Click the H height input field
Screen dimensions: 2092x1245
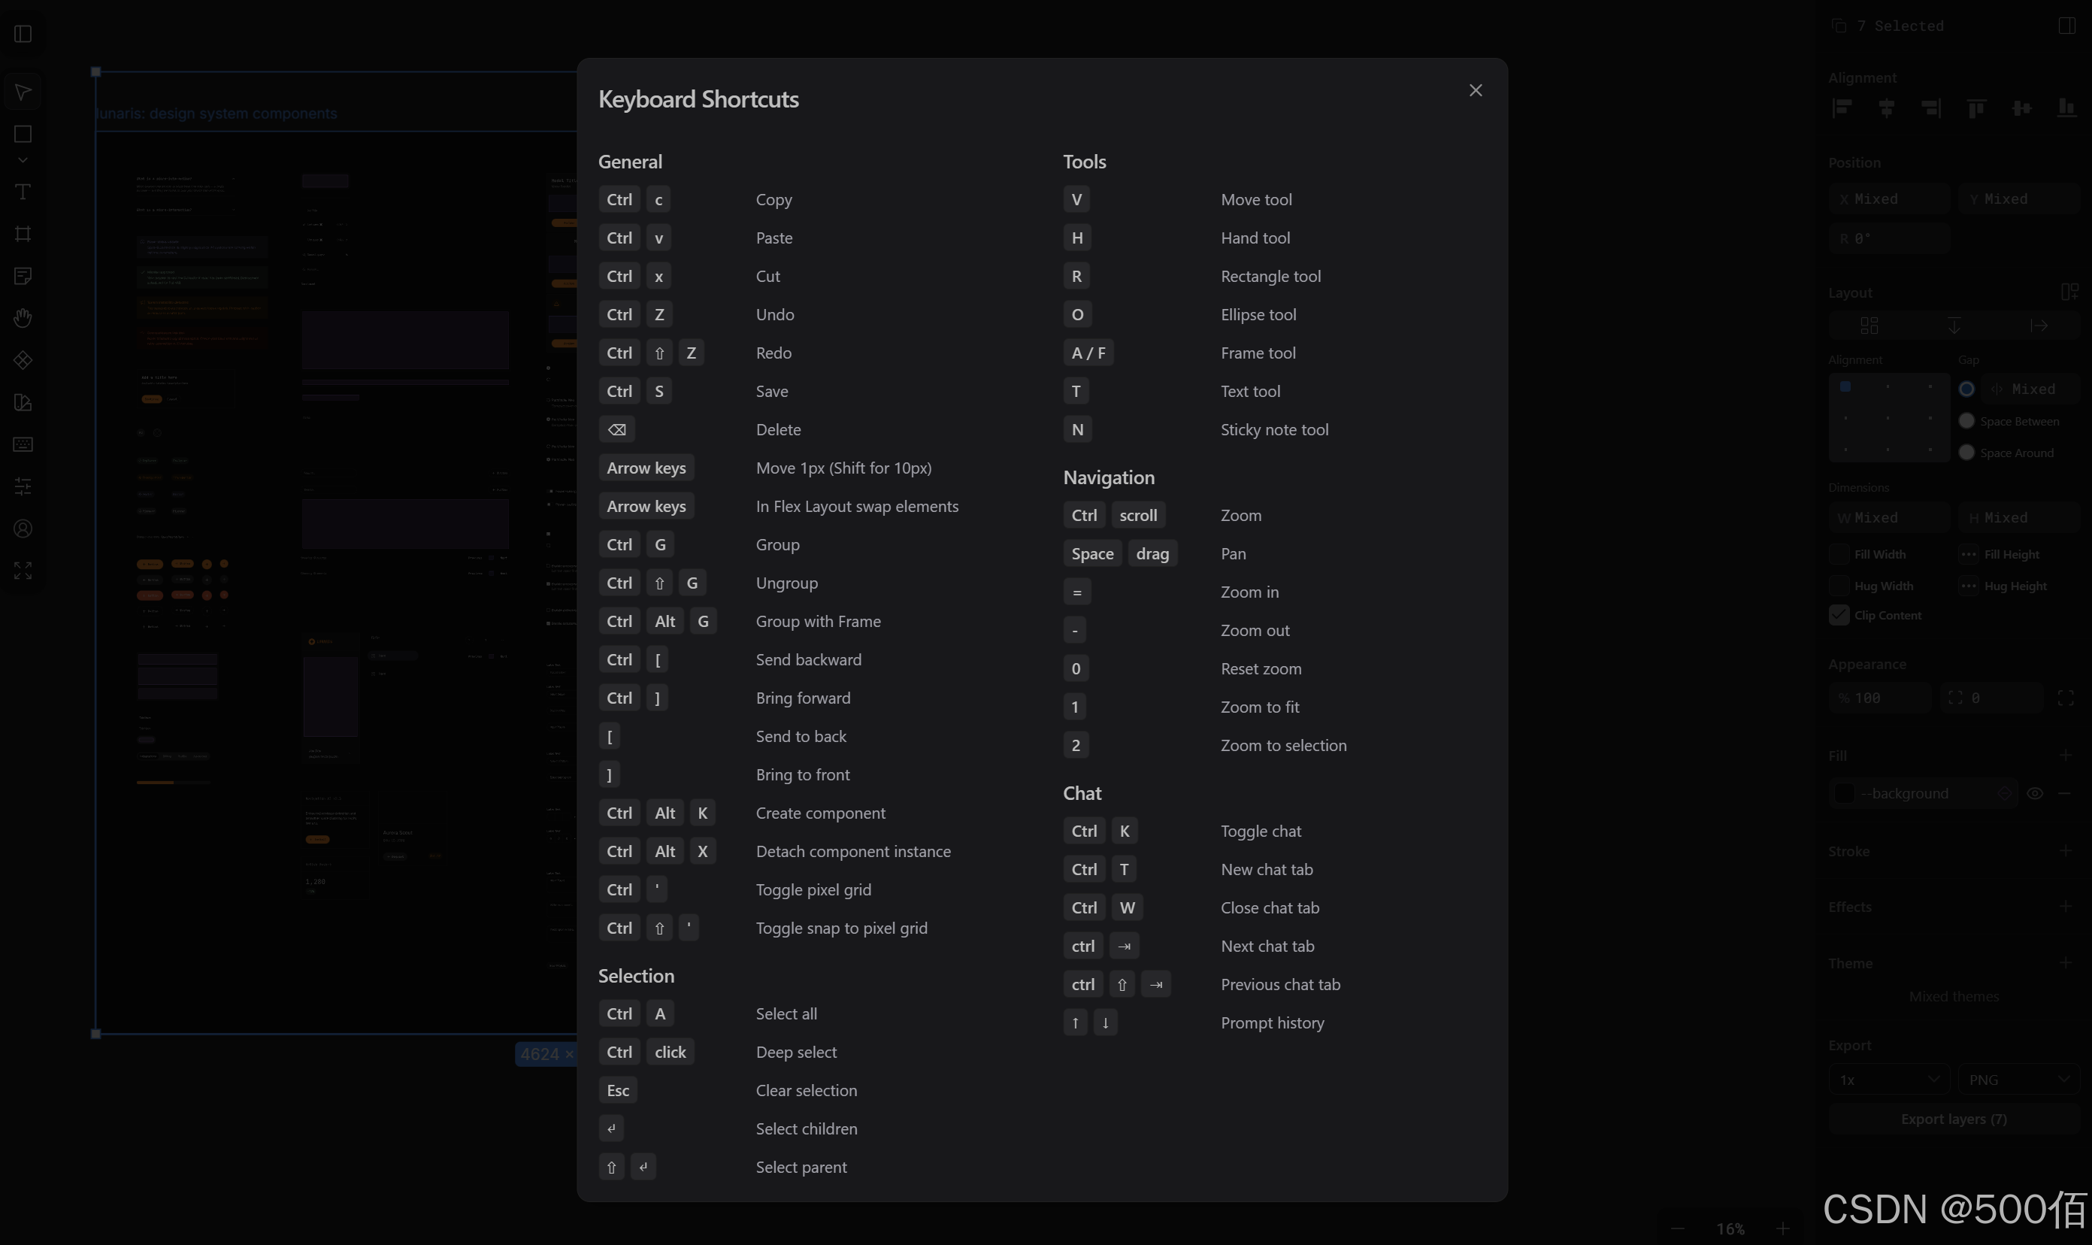(x=2019, y=519)
